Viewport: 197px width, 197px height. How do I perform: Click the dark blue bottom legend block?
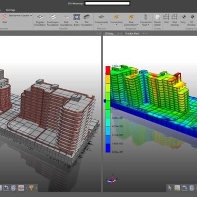tap(108, 148)
